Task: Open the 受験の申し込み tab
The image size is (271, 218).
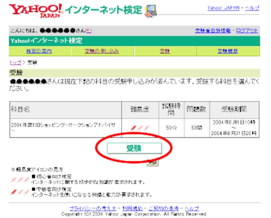Action: pos(102,51)
